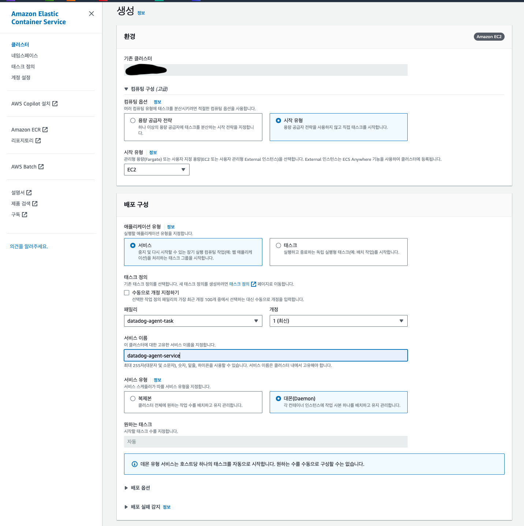This screenshot has height=526, width=524.
Task: Open the 정보 link beside 서비스 유형
Action: pyautogui.click(x=157, y=380)
